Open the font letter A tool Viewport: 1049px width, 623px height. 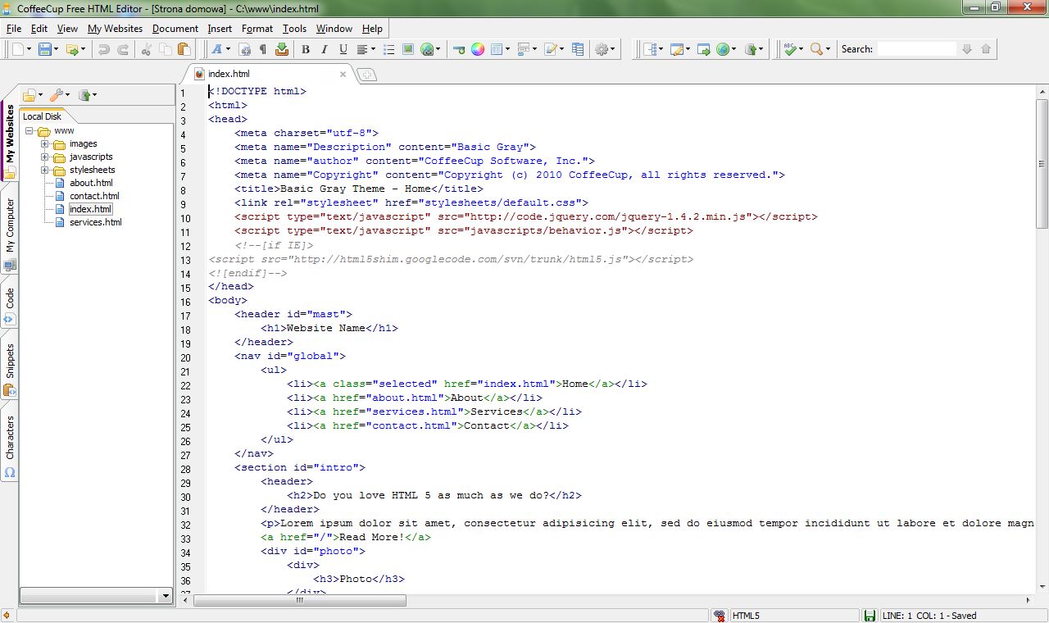(x=217, y=49)
